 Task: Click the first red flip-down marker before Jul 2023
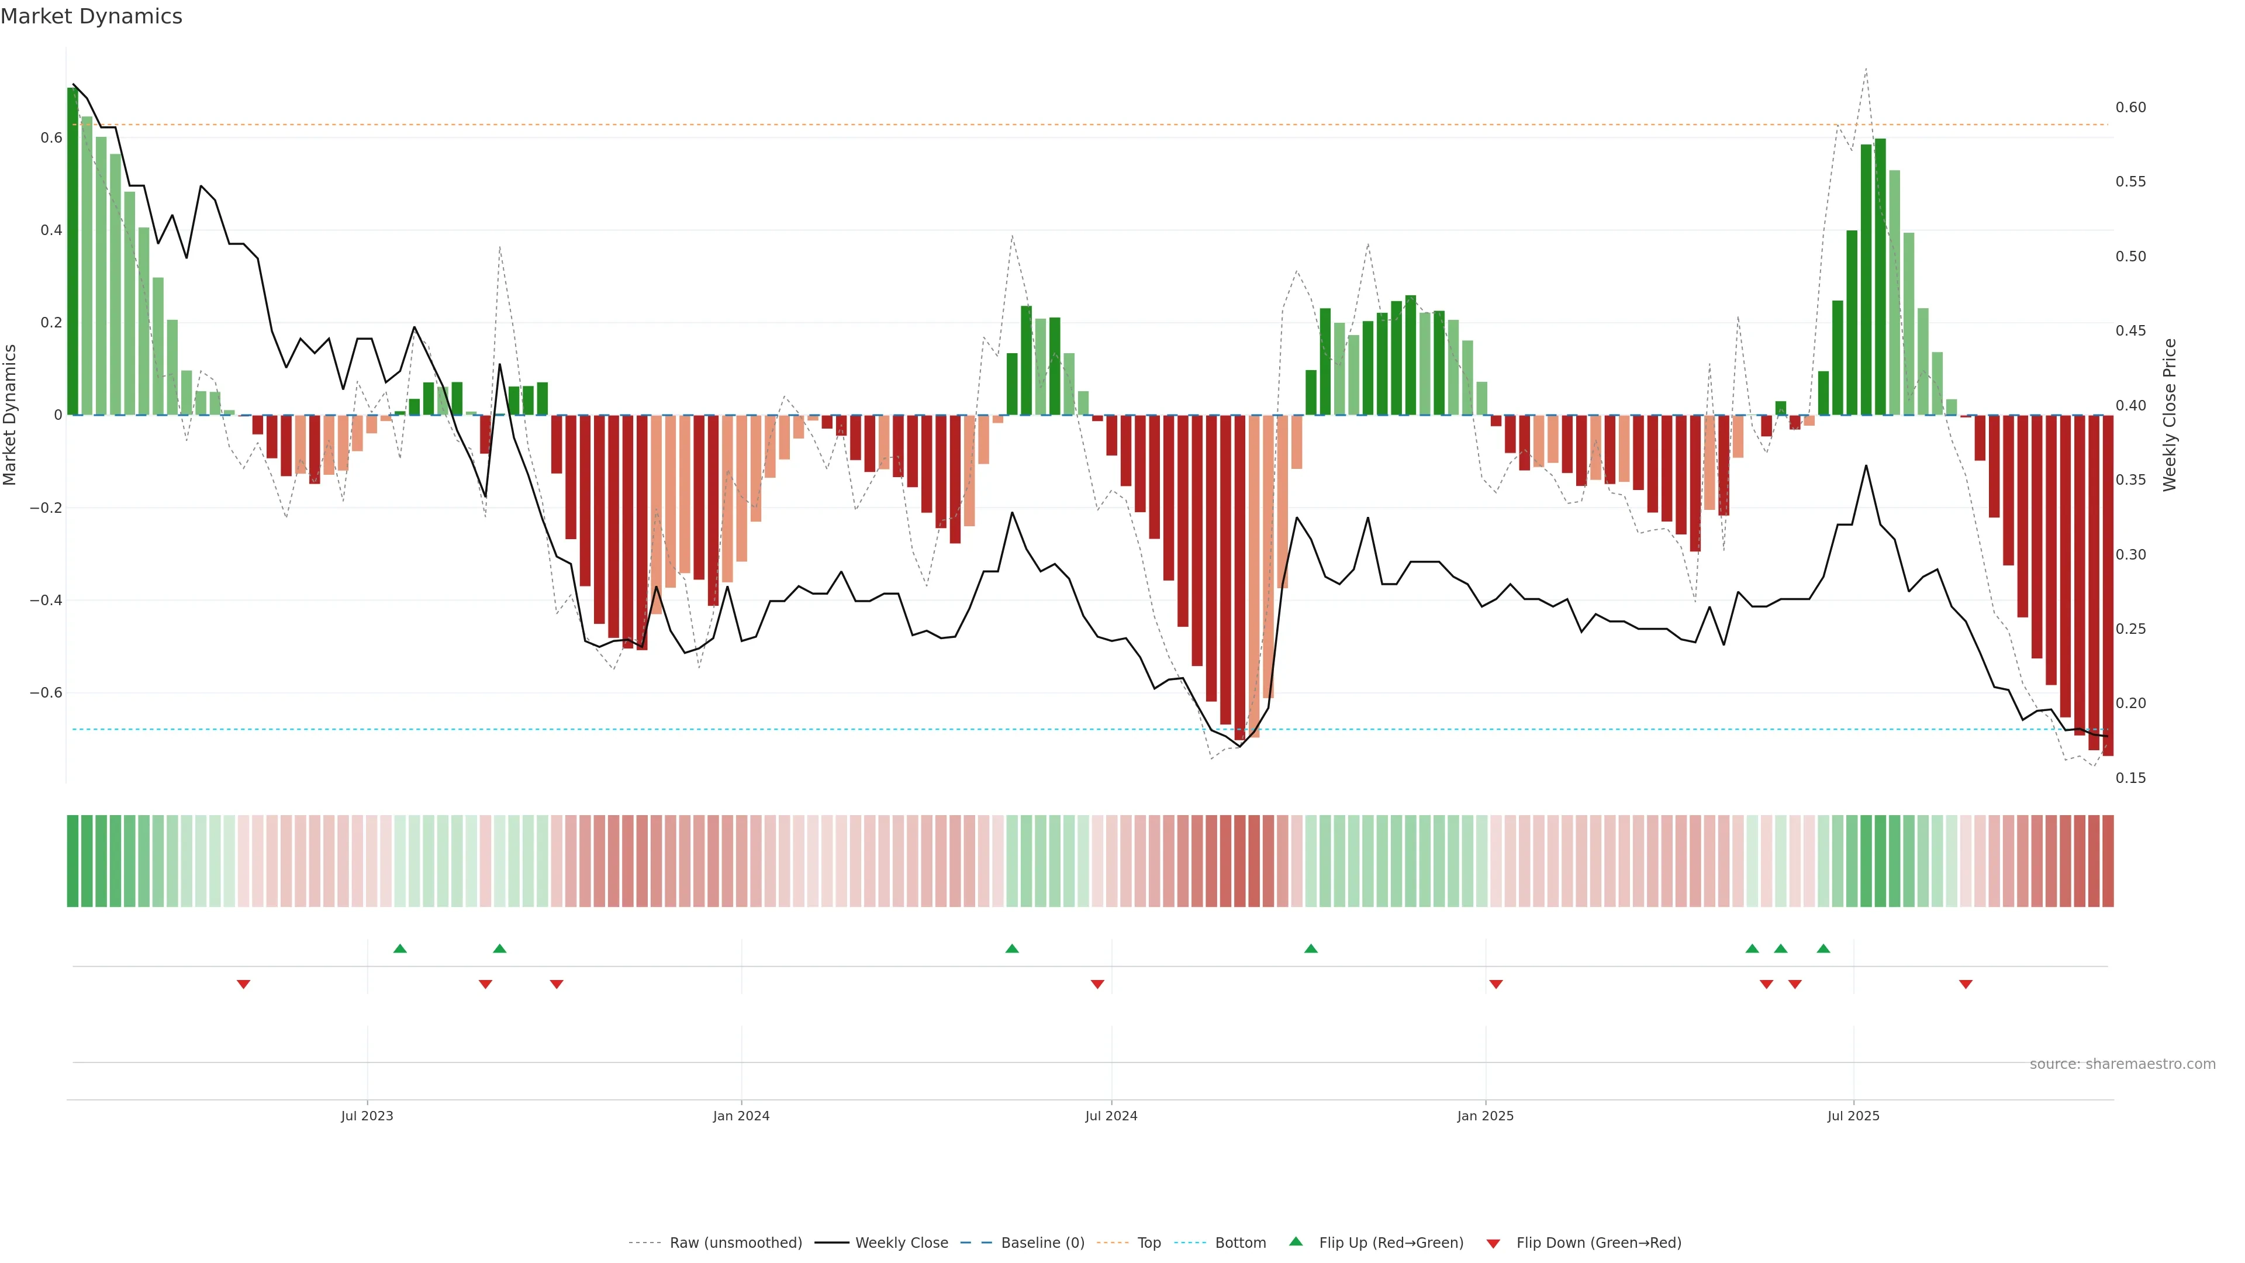click(244, 984)
